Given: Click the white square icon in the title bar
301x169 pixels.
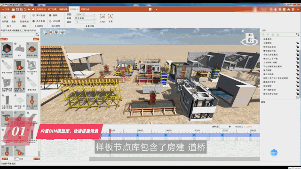Looking at the screenshot, I should (x=150, y=9).
